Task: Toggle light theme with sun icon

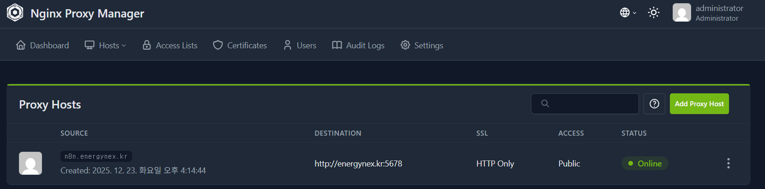Action: tap(654, 13)
